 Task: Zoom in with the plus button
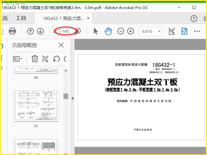(131, 31)
